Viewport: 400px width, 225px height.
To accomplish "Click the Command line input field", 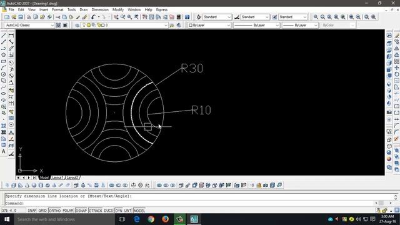I will [x=189, y=203].
